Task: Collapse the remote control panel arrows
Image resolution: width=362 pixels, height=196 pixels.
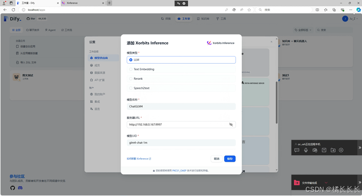Action: pyautogui.click(x=359, y=148)
